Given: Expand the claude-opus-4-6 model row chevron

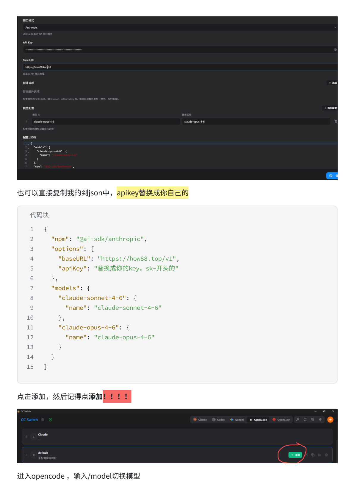Looking at the screenshot, I should (x=26, y=122).
